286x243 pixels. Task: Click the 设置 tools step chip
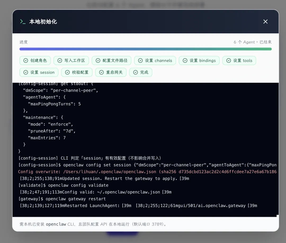[239, 60]
